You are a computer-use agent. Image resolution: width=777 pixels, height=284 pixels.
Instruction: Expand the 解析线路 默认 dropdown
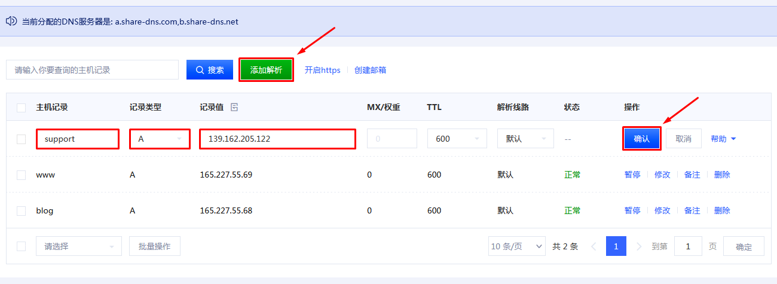(x=525, y=139)
